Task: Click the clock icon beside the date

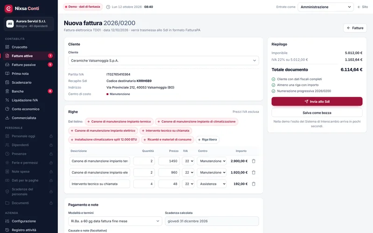Action: click(x=108, y=7)
